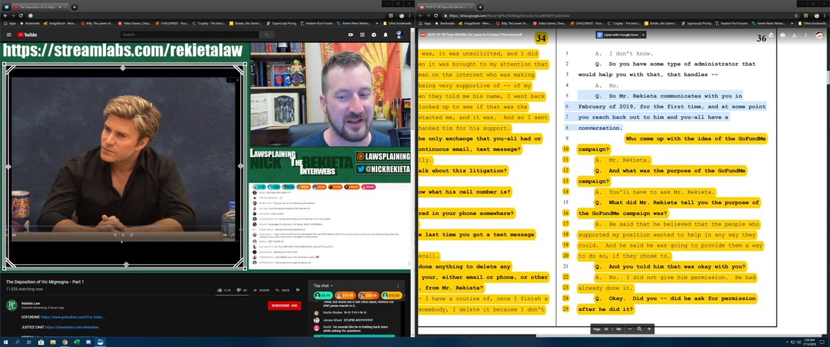
Task: Open Drive viewer more actions menu
Action: tap(806, 35)
